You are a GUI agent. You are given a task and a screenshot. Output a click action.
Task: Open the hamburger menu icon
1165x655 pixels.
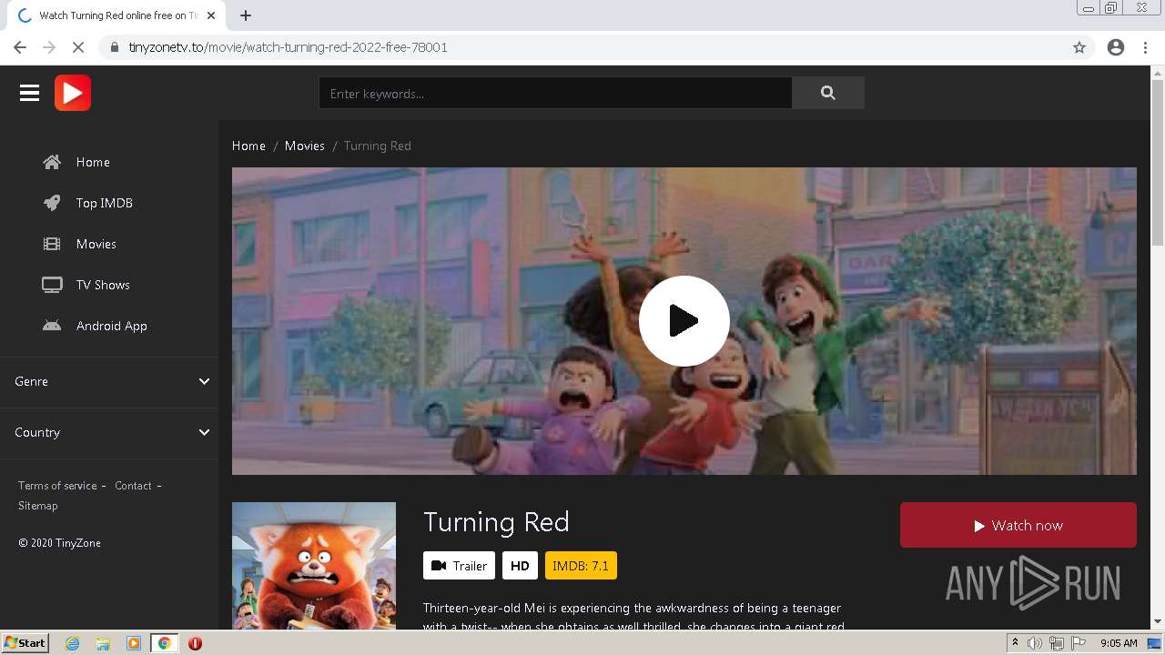point(29,93)
